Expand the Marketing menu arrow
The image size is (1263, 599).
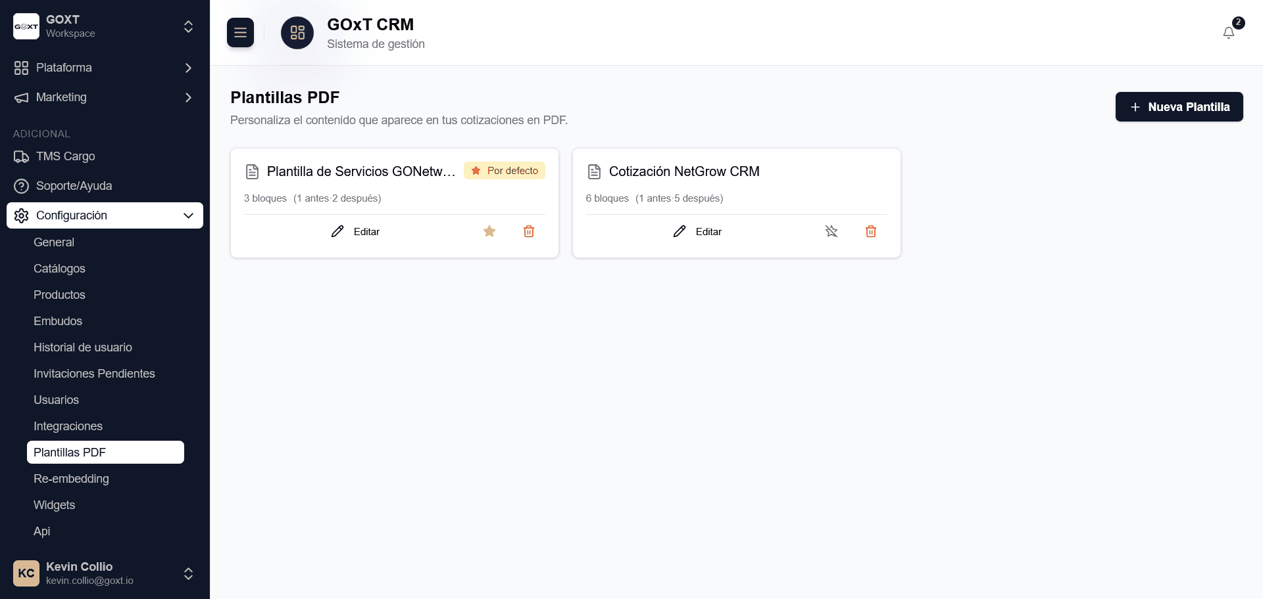[188, 97]
